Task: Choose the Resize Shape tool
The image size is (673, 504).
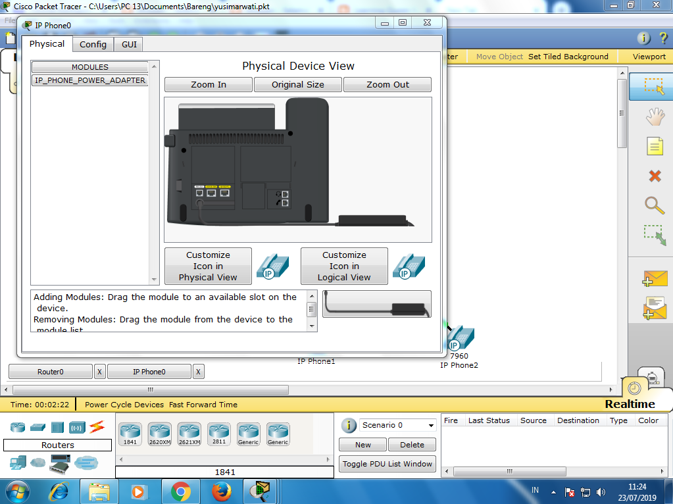Action: pos(655,235)
